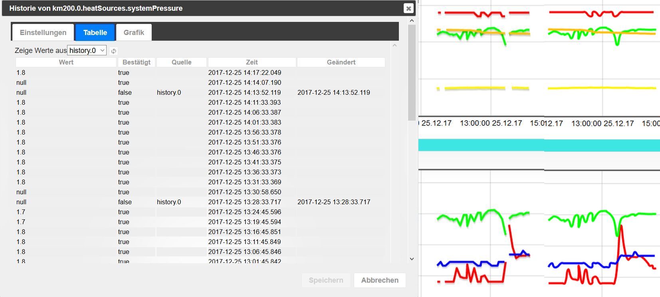Viewport: 660px width, 297px height.
Task: Click the Quelle column header
Action: tap(182, 62)
